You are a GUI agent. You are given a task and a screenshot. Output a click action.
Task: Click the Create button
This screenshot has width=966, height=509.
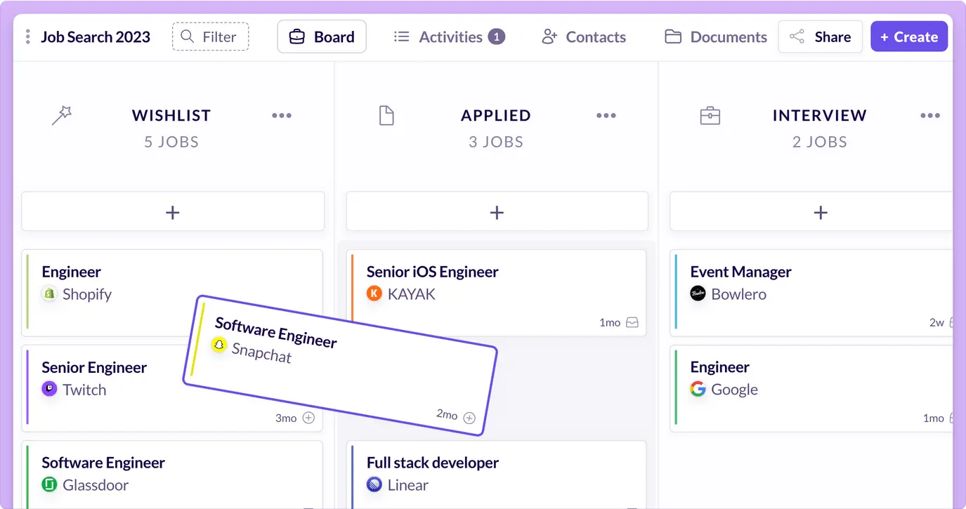[909, 36]
